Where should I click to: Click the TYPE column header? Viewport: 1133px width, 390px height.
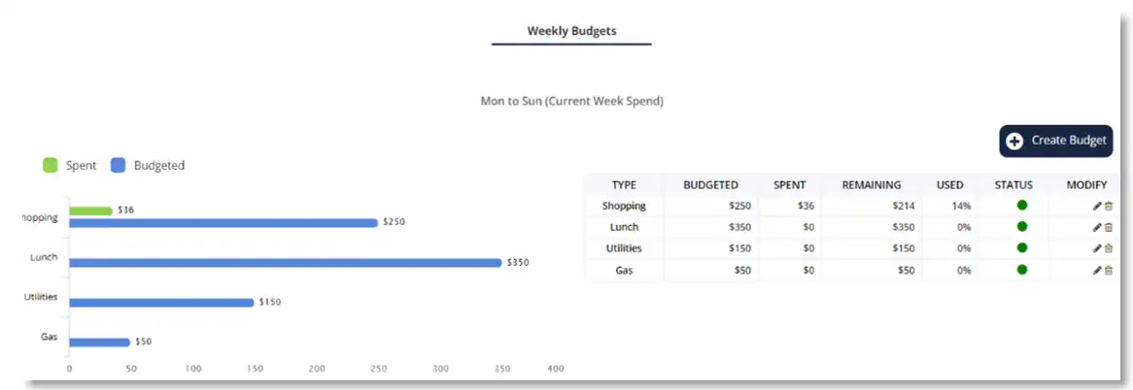[x=624, y=184]
